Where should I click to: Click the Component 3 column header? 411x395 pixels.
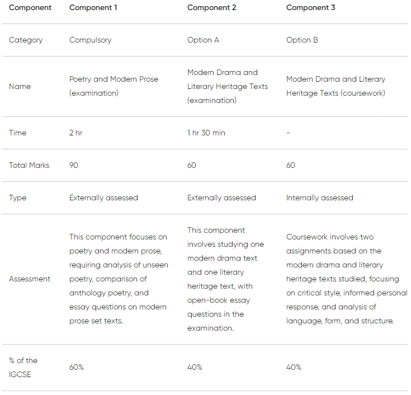310,8
